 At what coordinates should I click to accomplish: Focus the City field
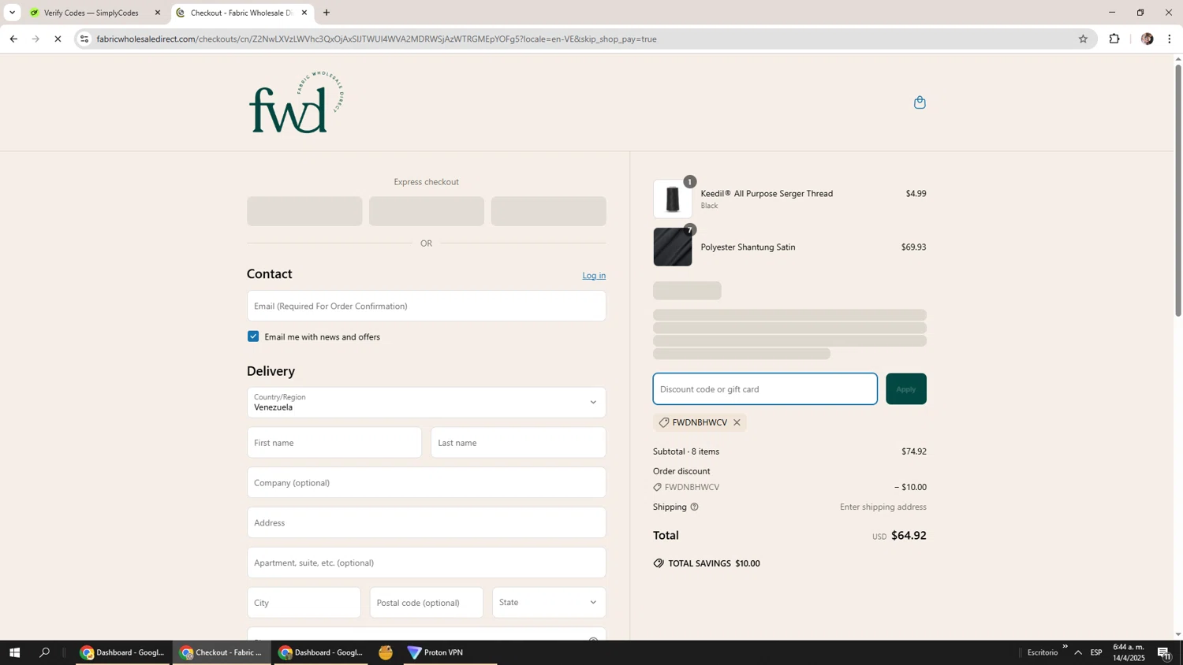[x=304, y=603]
